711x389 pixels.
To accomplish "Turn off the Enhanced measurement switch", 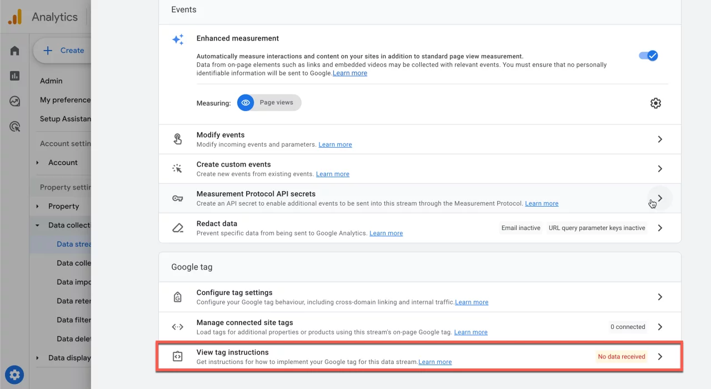I will (x=648, y=56).
